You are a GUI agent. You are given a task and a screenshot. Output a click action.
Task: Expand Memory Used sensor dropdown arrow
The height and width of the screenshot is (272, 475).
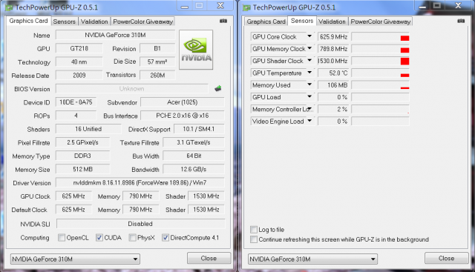click(x=309, y=84)
